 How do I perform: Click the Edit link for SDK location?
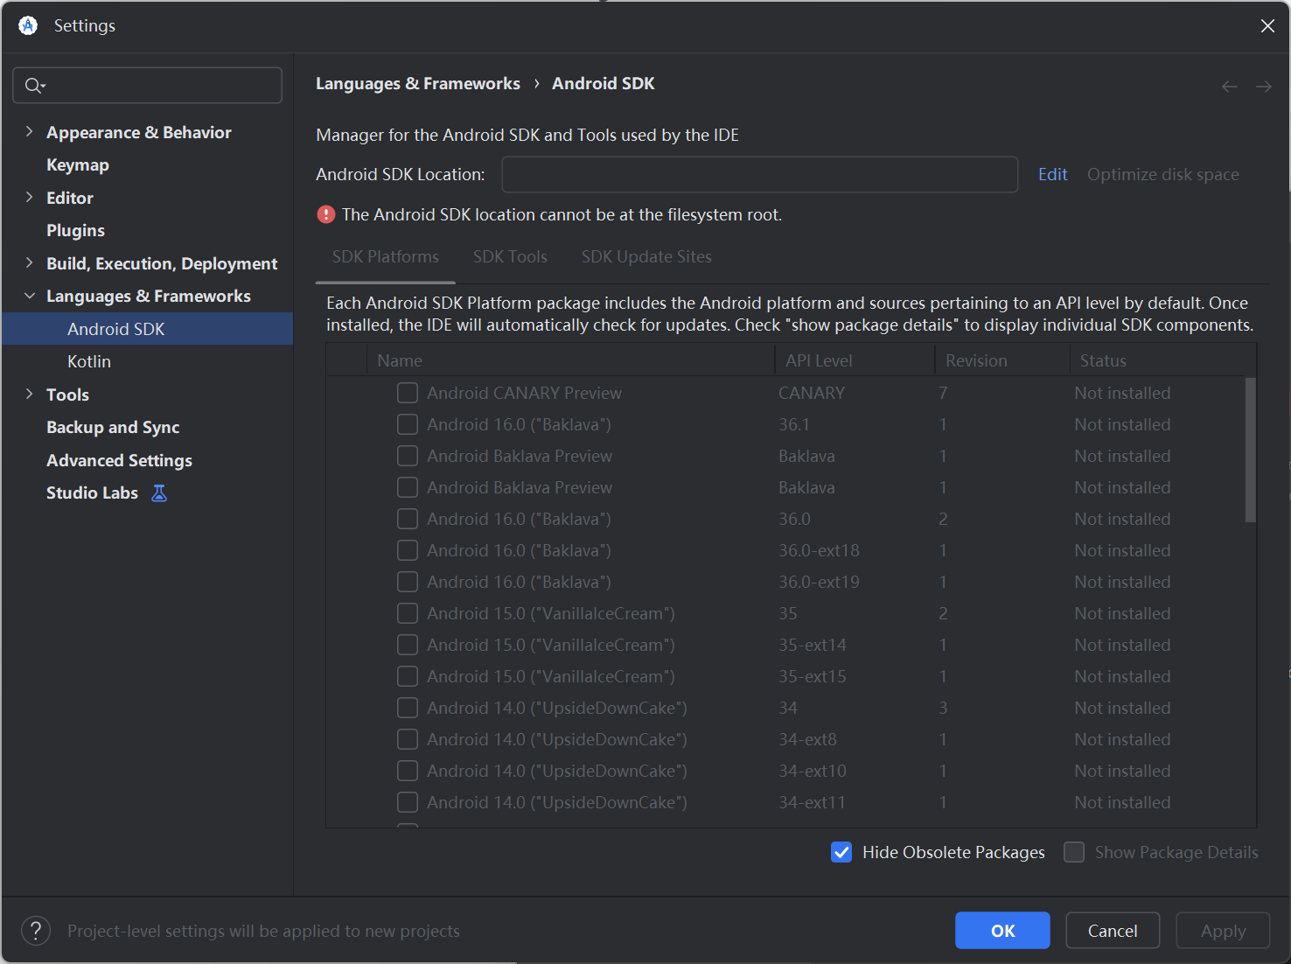(1052, 175)
